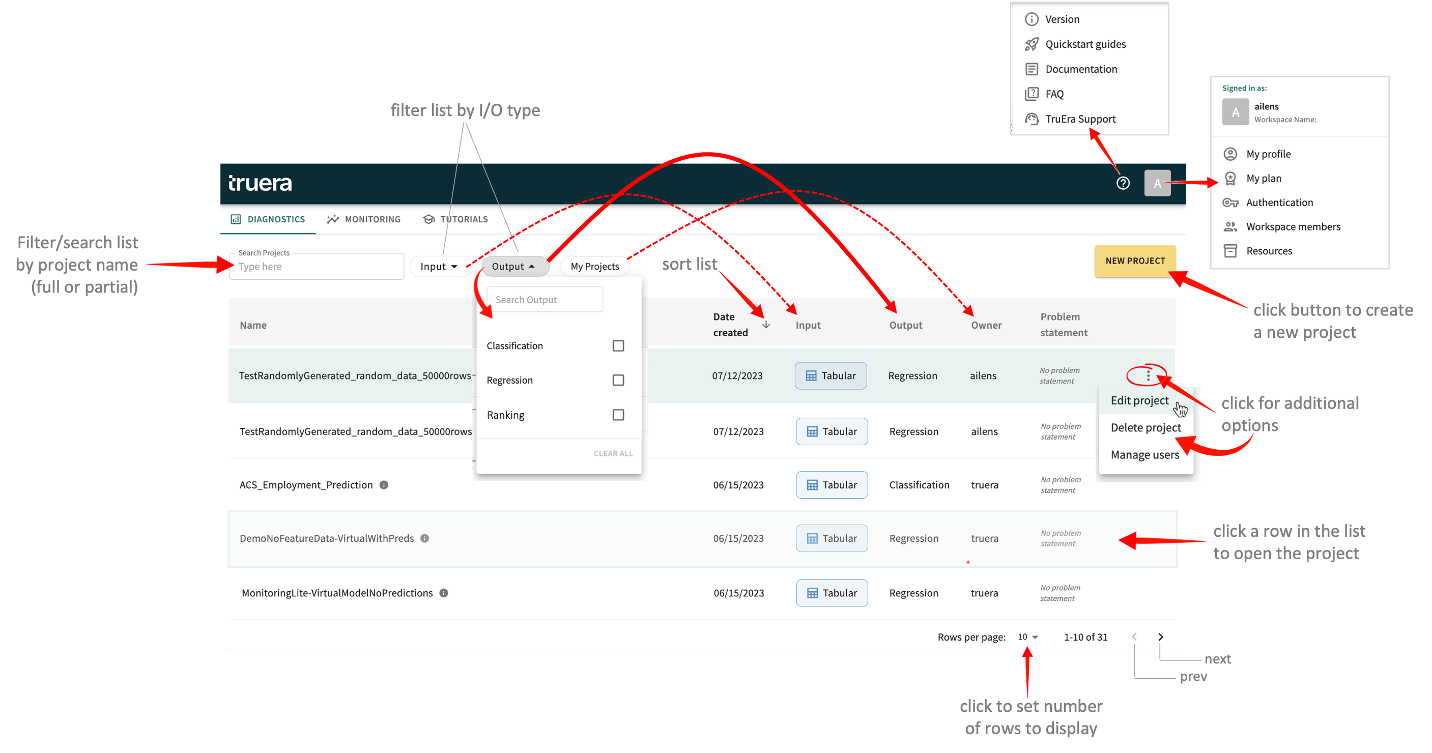
Task: Toggle the My Projects filter chip
Action: point(595,266)
